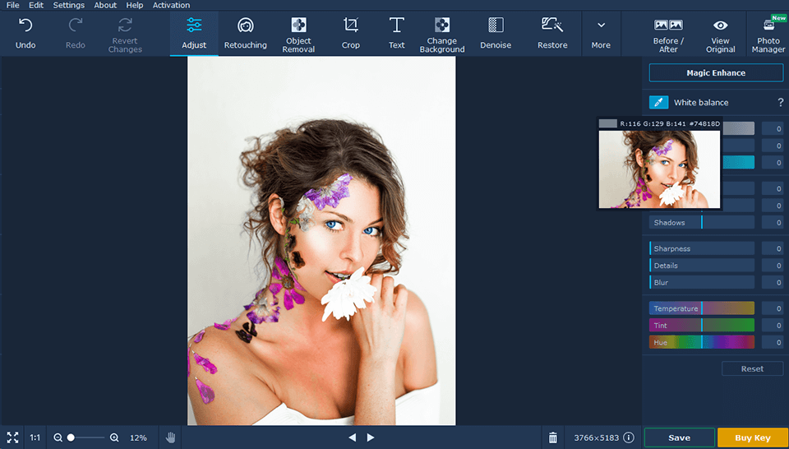This screenshot has width=789, height=449.
Task: Open the Change Background tool
Action: point(441,32)
